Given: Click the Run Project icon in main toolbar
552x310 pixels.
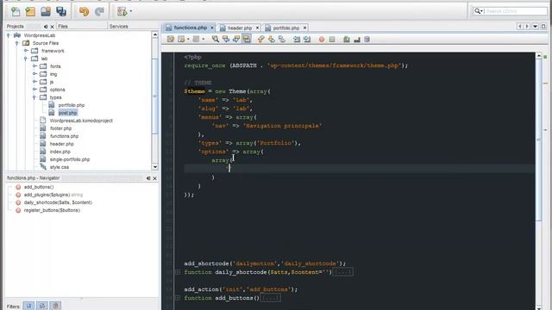Looking at the screenshot, I should click(x=122, y=11).
